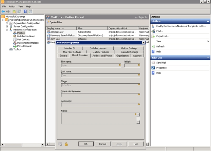This screenshot has width=211, height=151.
Task: Switch to the Mailbox Features tab
Action: pos(100,52)
